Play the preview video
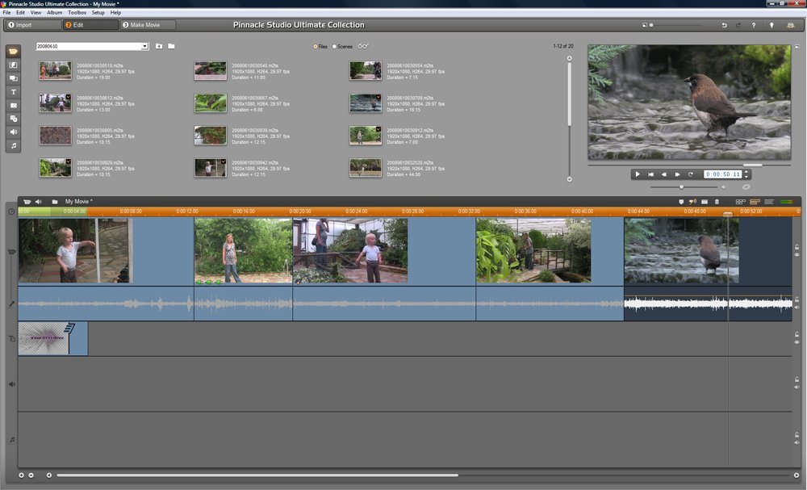Viewport: 807px width, 490px height. [x=638, y=174]
